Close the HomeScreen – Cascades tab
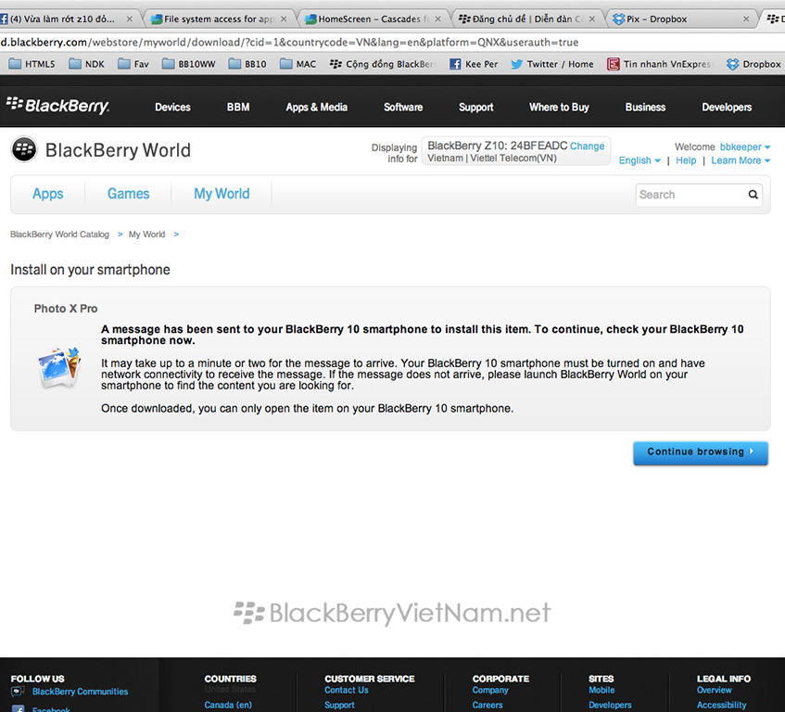 [x=437, y=19]
